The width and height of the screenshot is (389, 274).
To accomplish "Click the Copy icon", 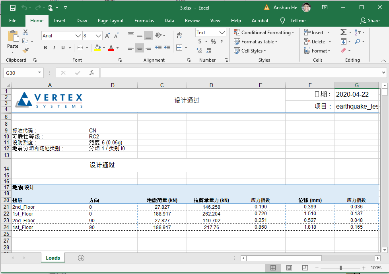I will click(25, 41).
